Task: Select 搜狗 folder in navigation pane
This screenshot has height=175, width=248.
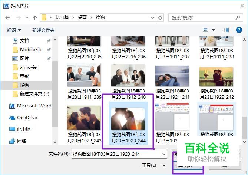Action: 26,85
